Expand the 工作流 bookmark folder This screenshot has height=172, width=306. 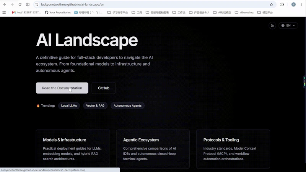pyautogui.click(x=179, y=12)
